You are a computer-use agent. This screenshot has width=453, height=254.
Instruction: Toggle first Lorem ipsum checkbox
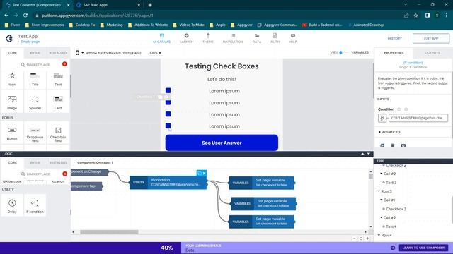pyautogui.click(x=168, y=90)
